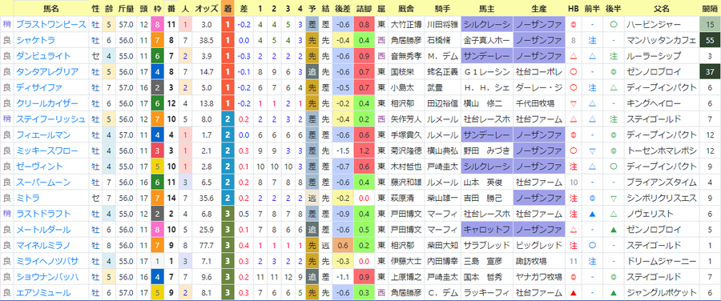Click breeder cell ヤナガワ牧場
This screenshot has height=301, width=721.
(539, 277)
